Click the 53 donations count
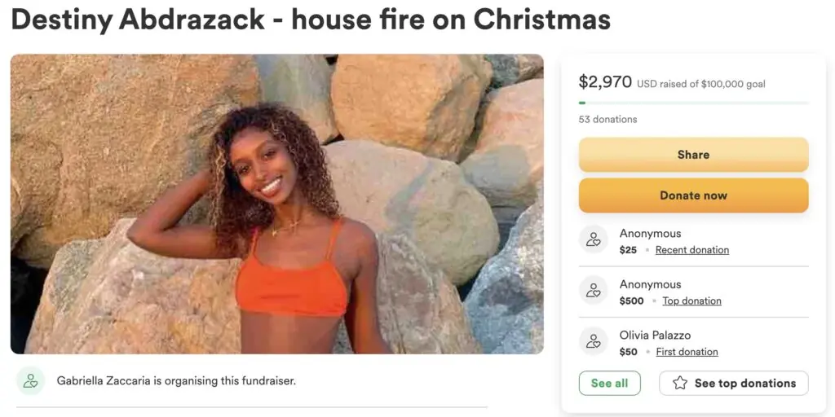The height and width of the screenshot is (417, 835). (607, 120)
